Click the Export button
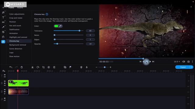 pyautogui.click(x=183, y=67)
